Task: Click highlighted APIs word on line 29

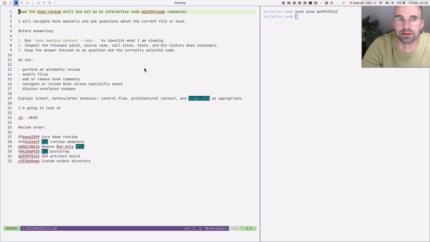Action: [80, 147]
